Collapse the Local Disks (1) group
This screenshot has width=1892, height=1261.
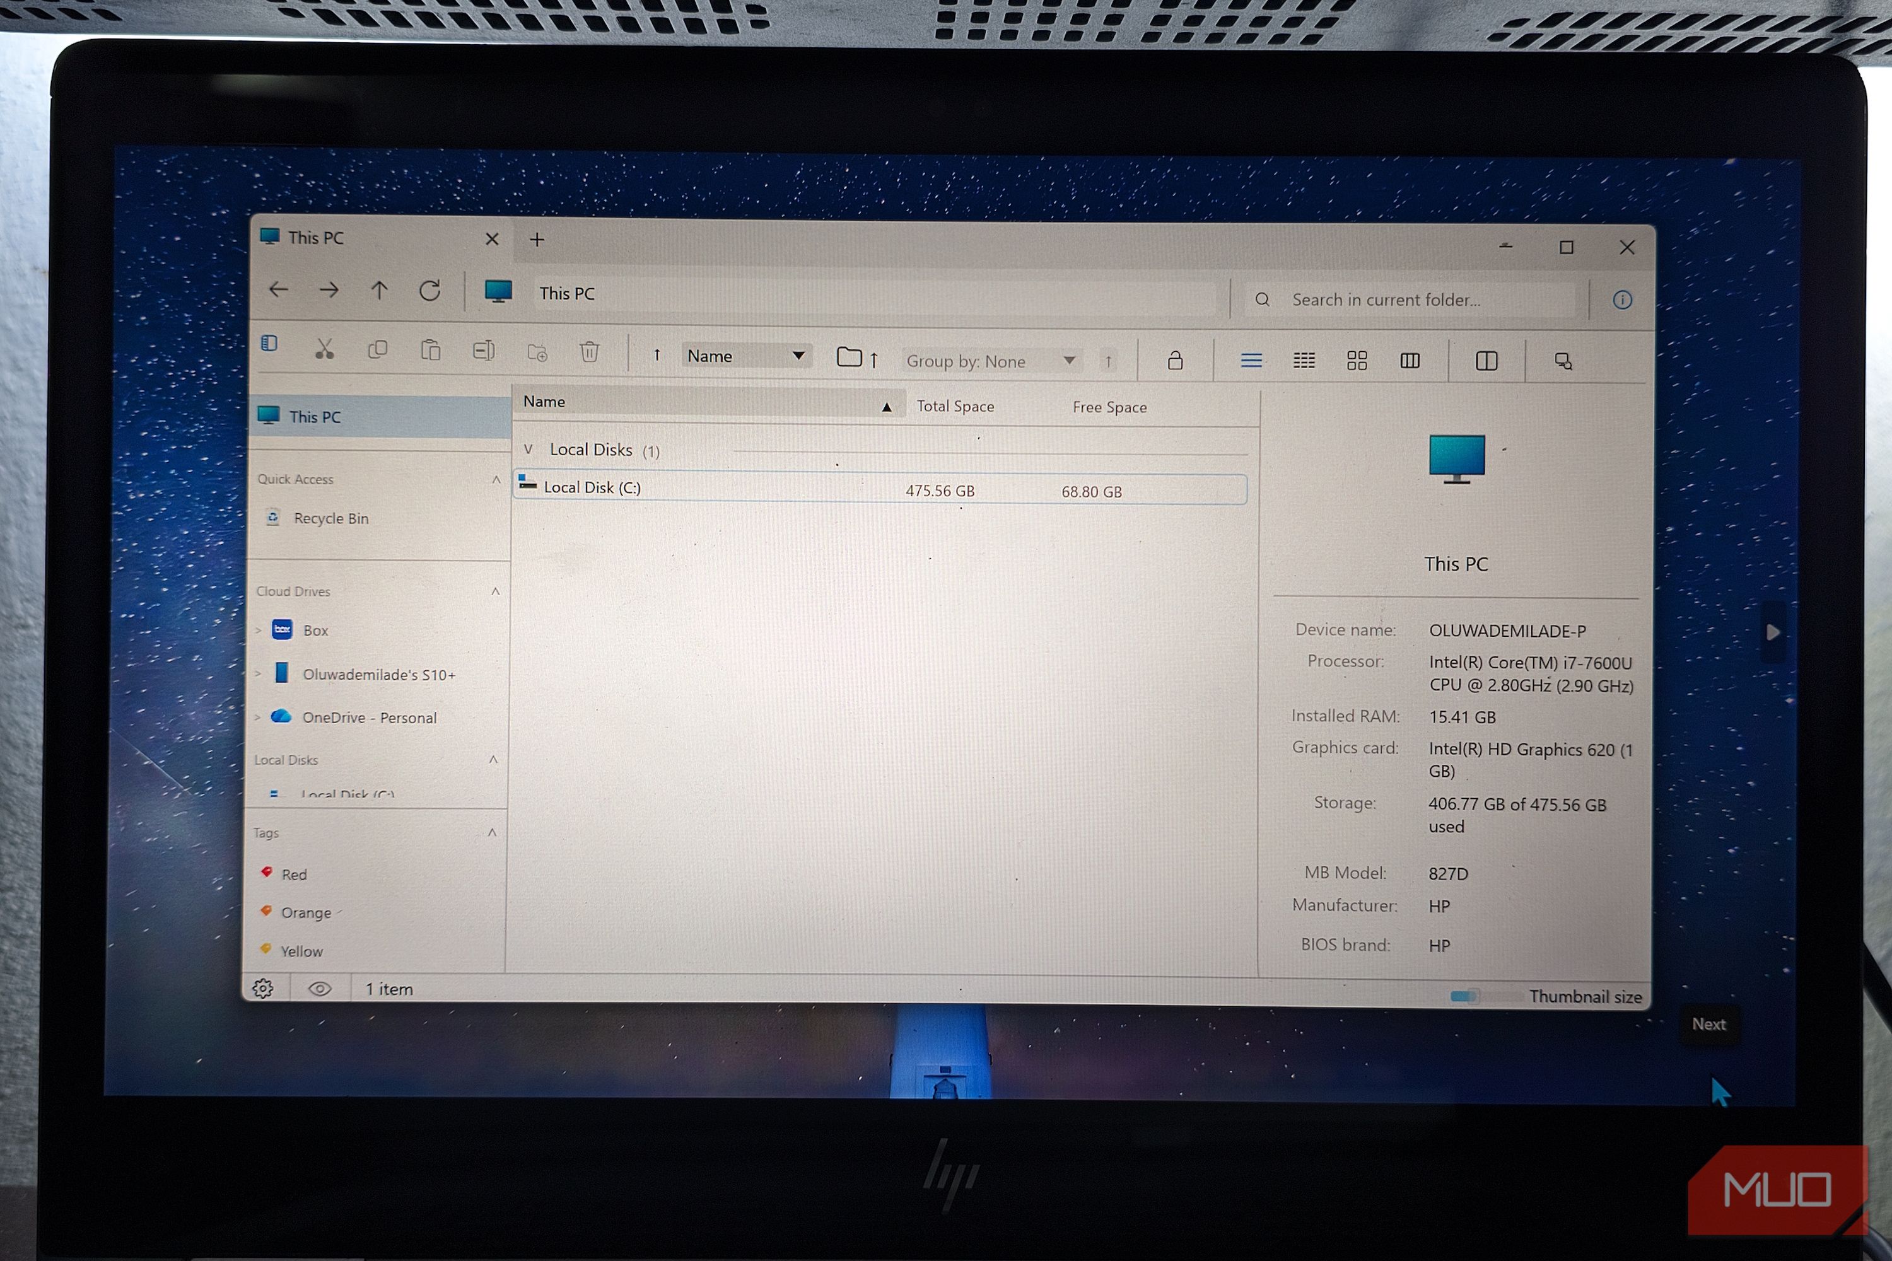click(x=528, y=450)
